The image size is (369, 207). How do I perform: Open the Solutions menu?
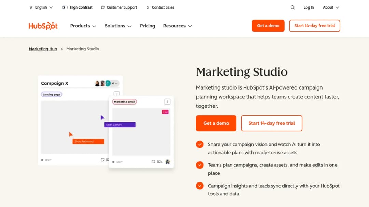point(118,26)
